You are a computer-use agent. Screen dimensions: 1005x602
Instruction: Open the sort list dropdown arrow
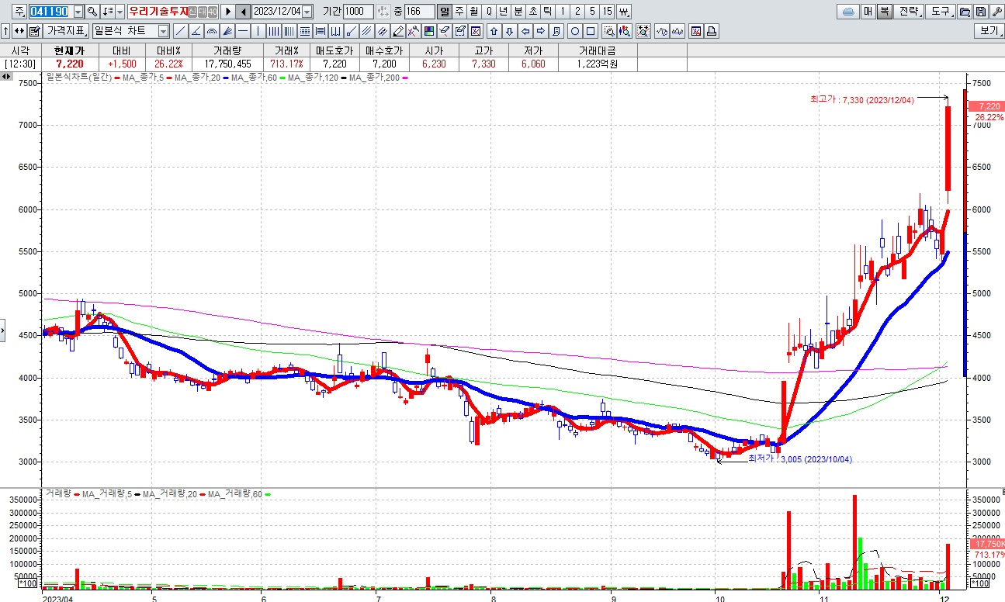119,12
